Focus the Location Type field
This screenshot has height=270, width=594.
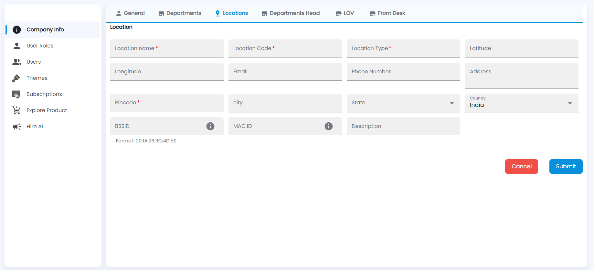coord(403,48)
